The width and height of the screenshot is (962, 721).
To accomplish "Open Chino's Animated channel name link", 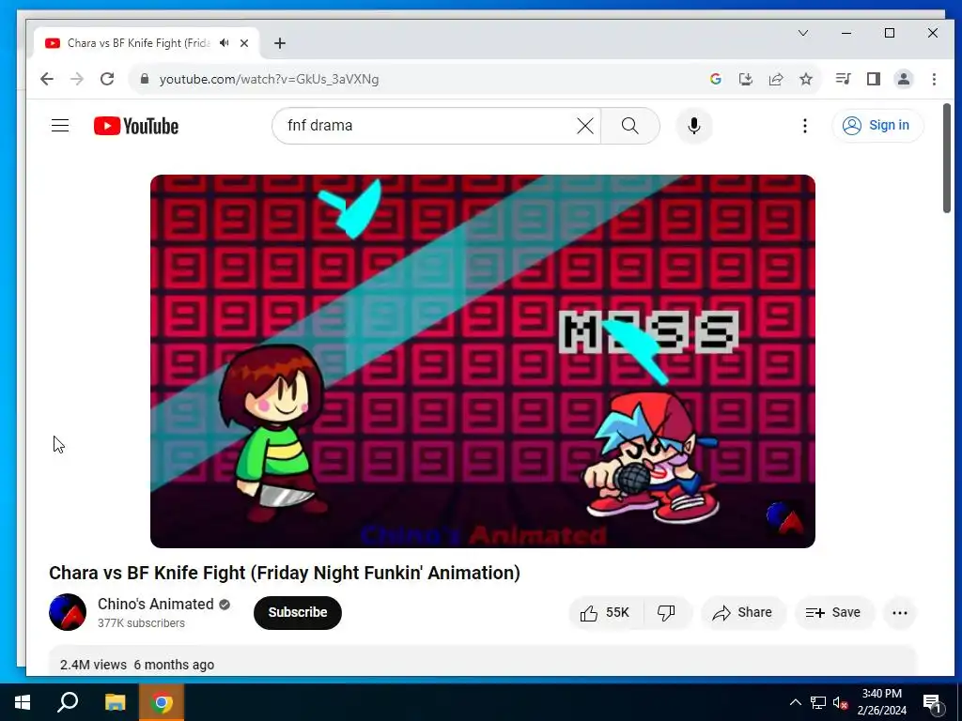I will (x=156, y=604).
